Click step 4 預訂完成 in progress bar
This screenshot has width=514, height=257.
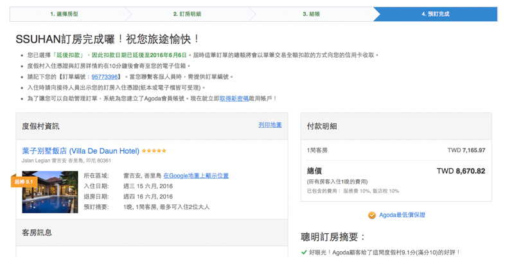coord(436,14)
